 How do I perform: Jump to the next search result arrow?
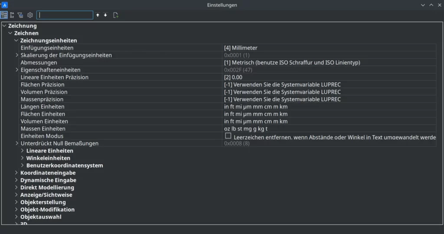[x=105, y=15]
